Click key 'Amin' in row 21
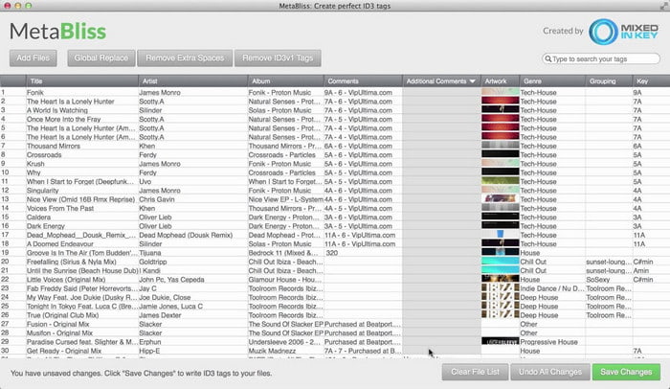Viewport: 670px width, 389px height. [641, 270]
